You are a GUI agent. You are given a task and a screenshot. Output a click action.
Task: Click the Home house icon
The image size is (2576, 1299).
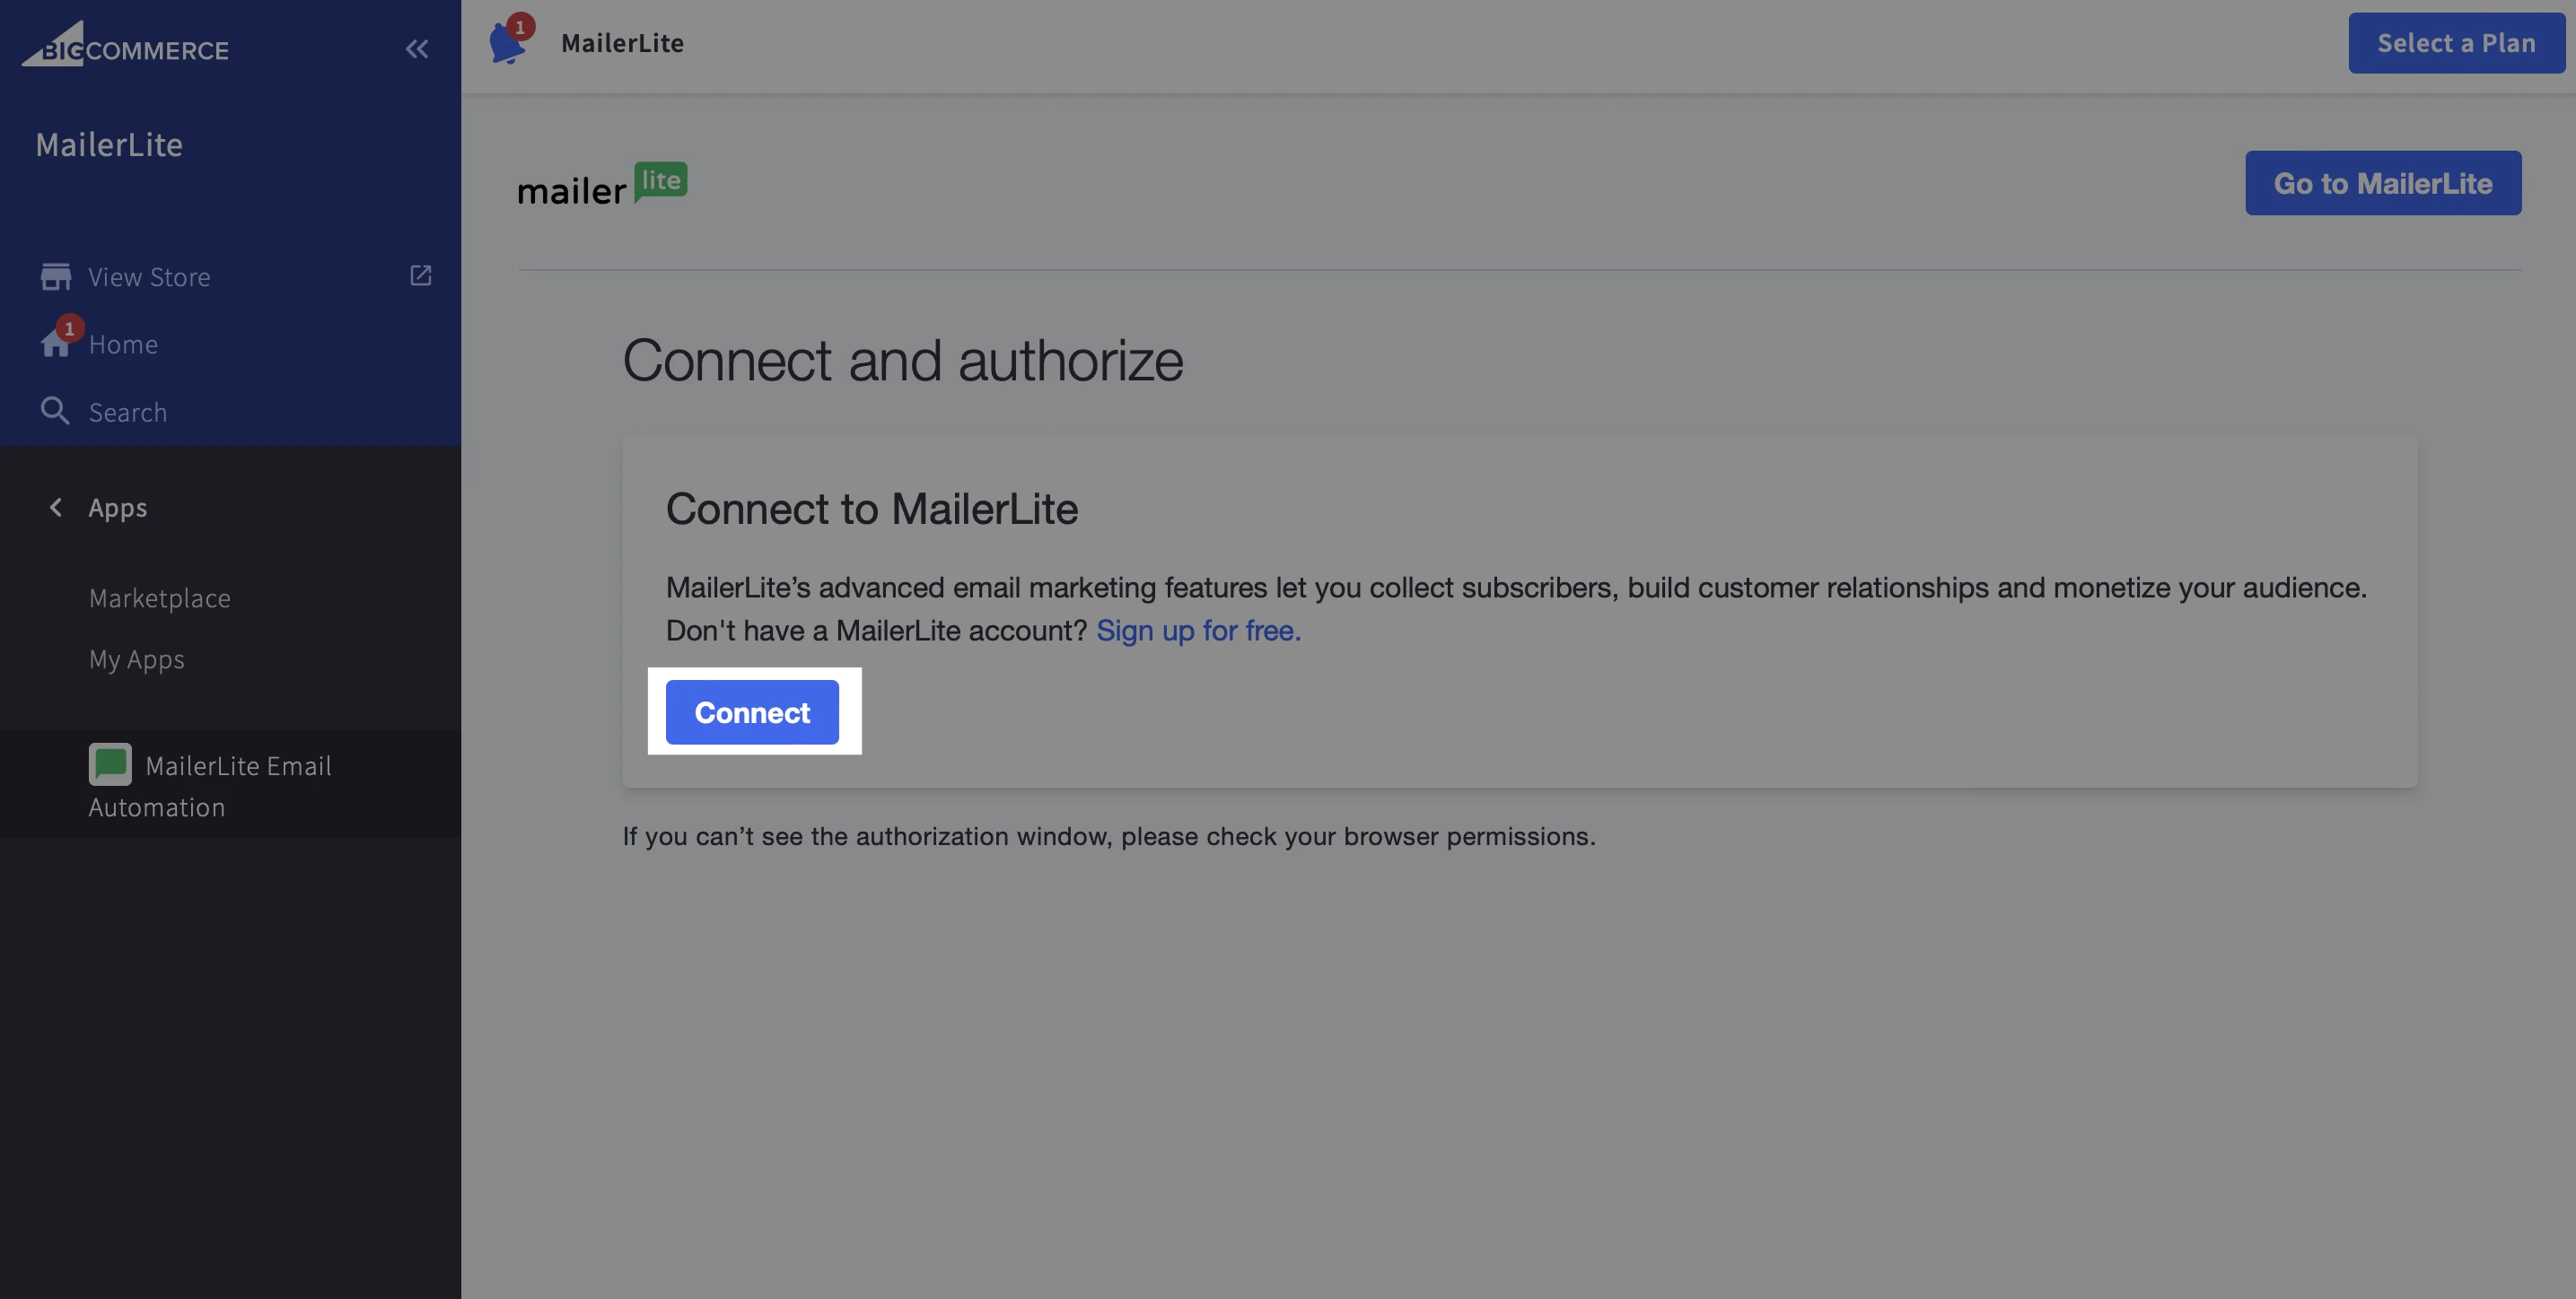55,344
